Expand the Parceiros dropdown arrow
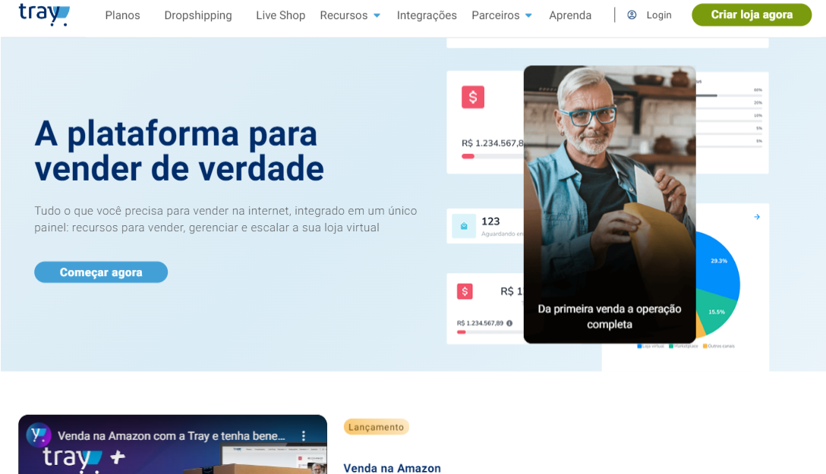Screen dimensions: 826x474 [x=528, y=16]
